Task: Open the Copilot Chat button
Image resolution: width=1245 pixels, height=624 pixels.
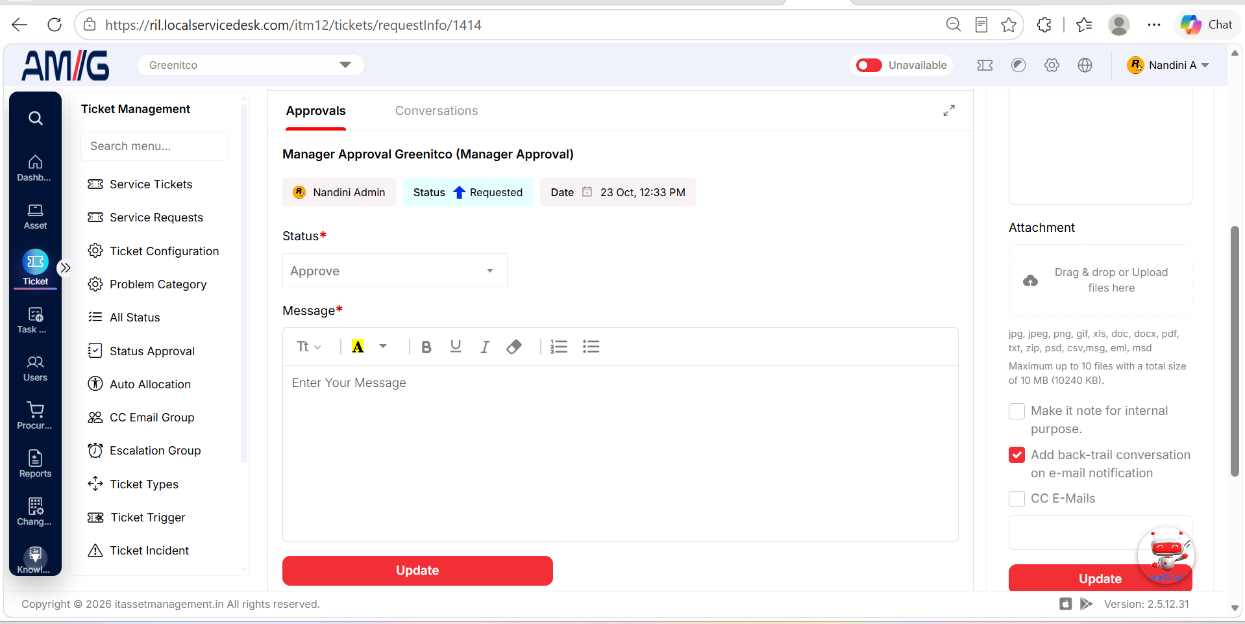Action: click(x=1207, y=25)
